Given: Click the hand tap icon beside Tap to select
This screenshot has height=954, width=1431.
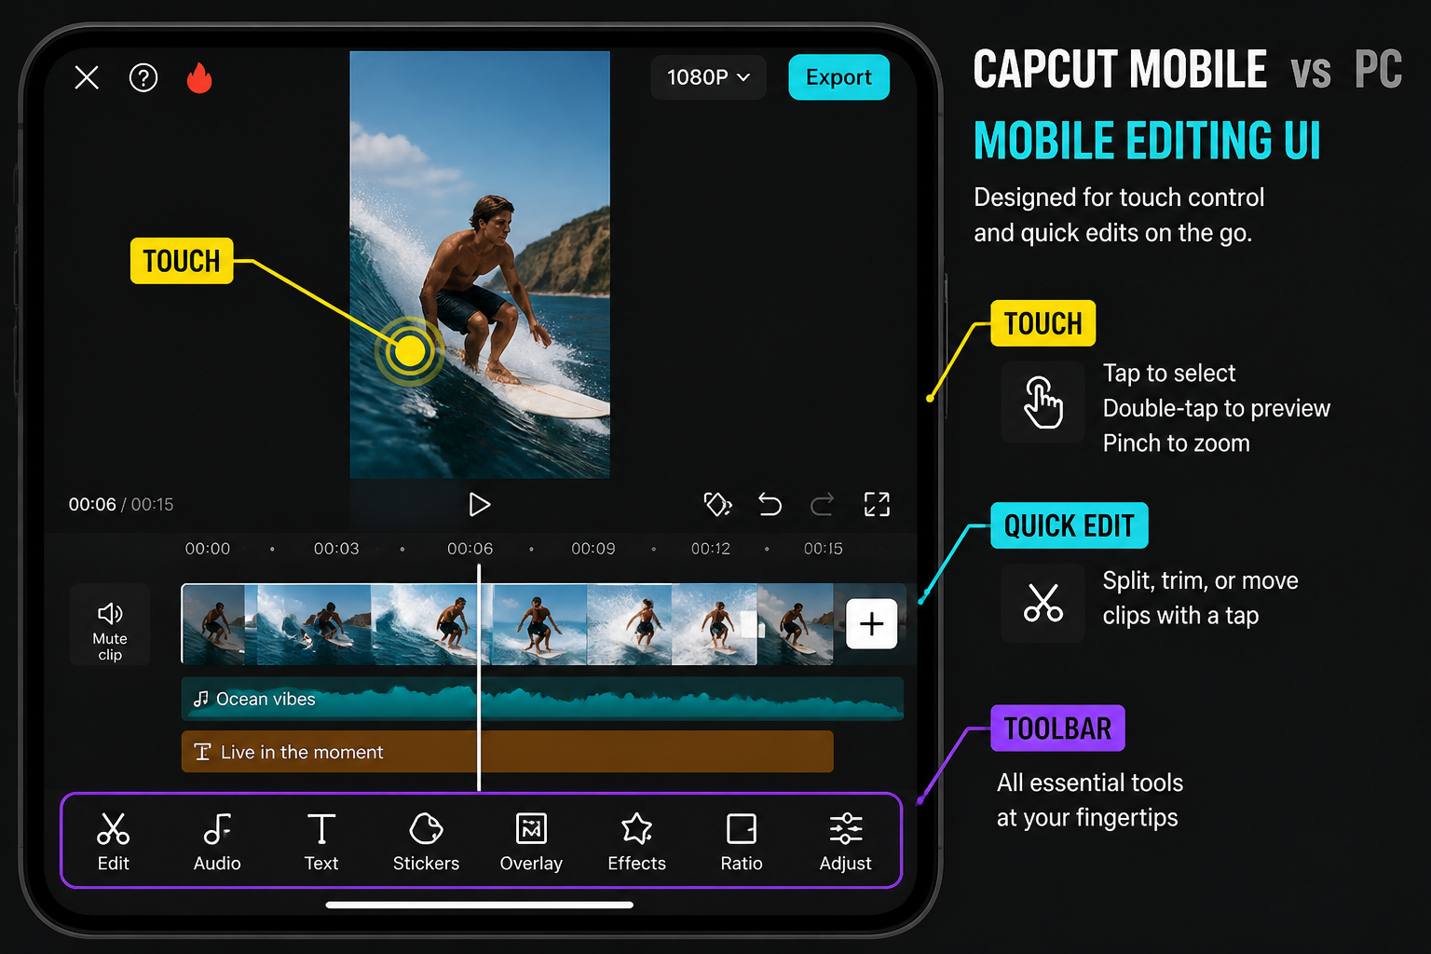Looking at the screenshot, I should coord(1043,402).
